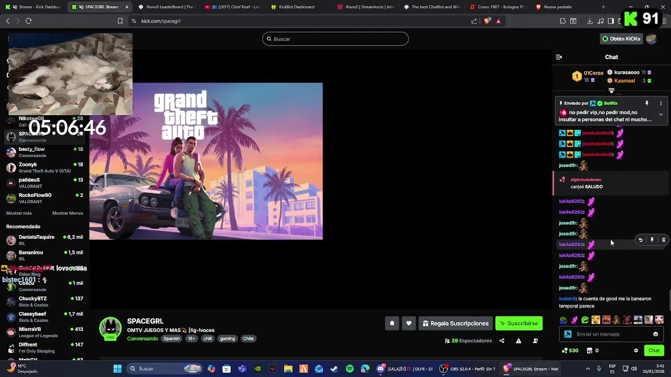The image size is (671, 377).
Task: Switch to Streamloots tab
Action: 367,7
